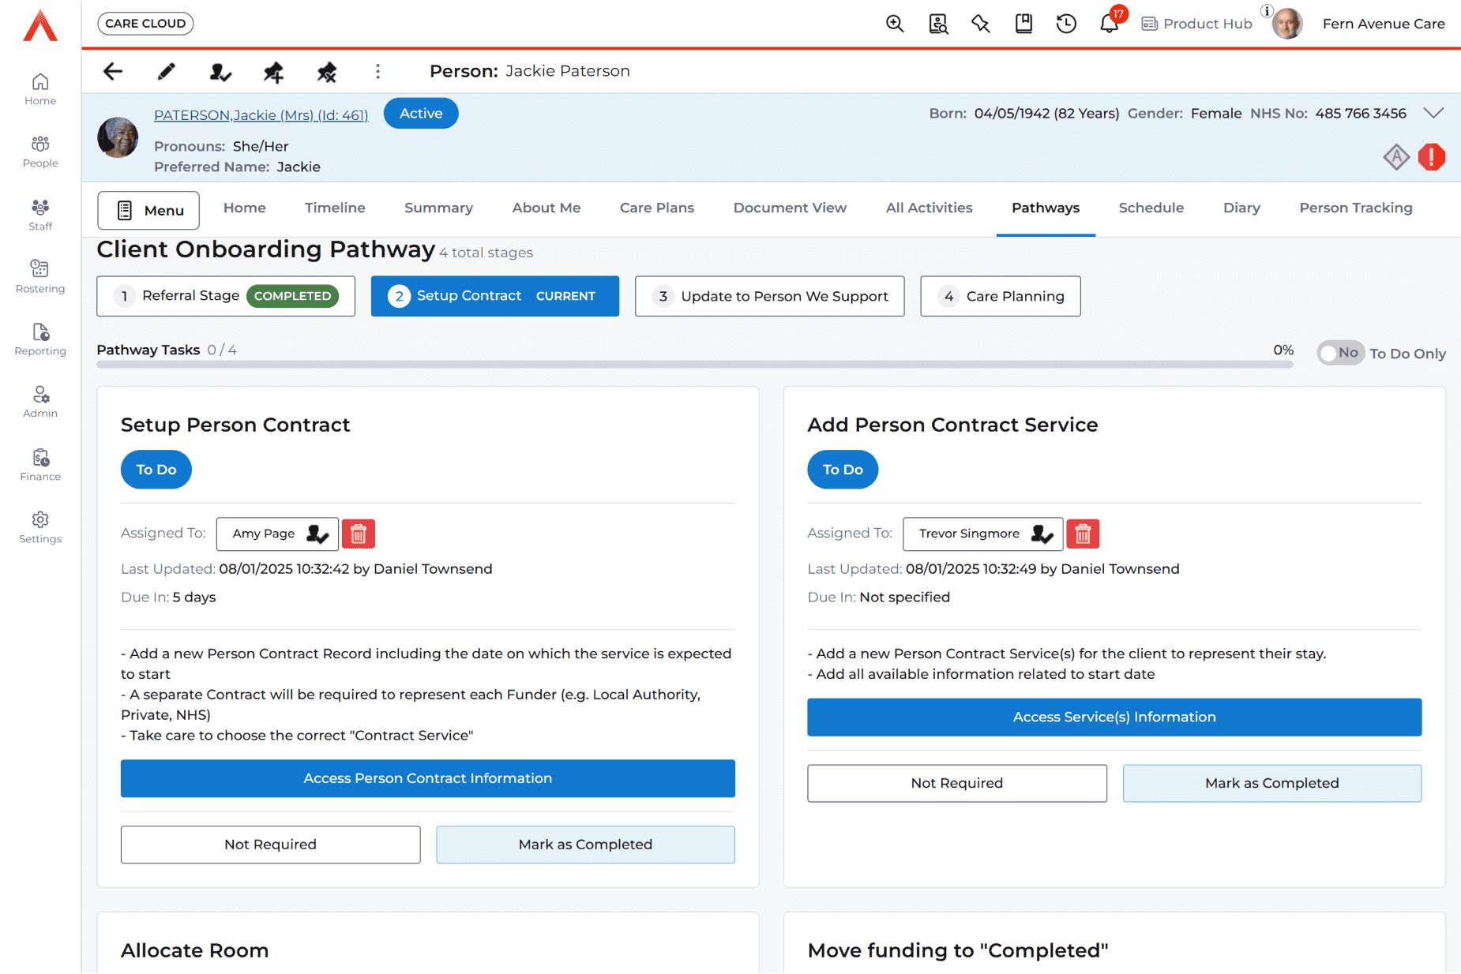This screenshot has width=1461, height=974.
Task: Click the back arrow icon
Action: (113, 72)
